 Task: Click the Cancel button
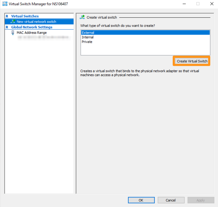(171, 200)
